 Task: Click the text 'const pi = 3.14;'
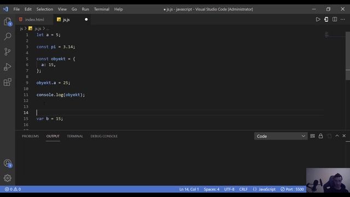56,47
